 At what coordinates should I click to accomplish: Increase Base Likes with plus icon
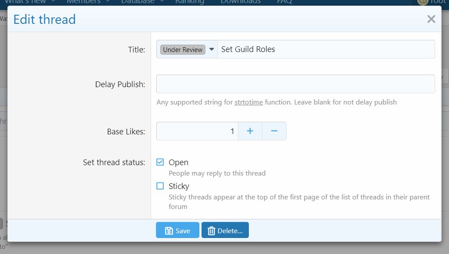point(250,131)
